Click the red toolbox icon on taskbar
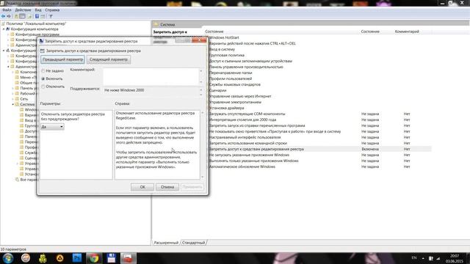470x264 pixels. 129,258
